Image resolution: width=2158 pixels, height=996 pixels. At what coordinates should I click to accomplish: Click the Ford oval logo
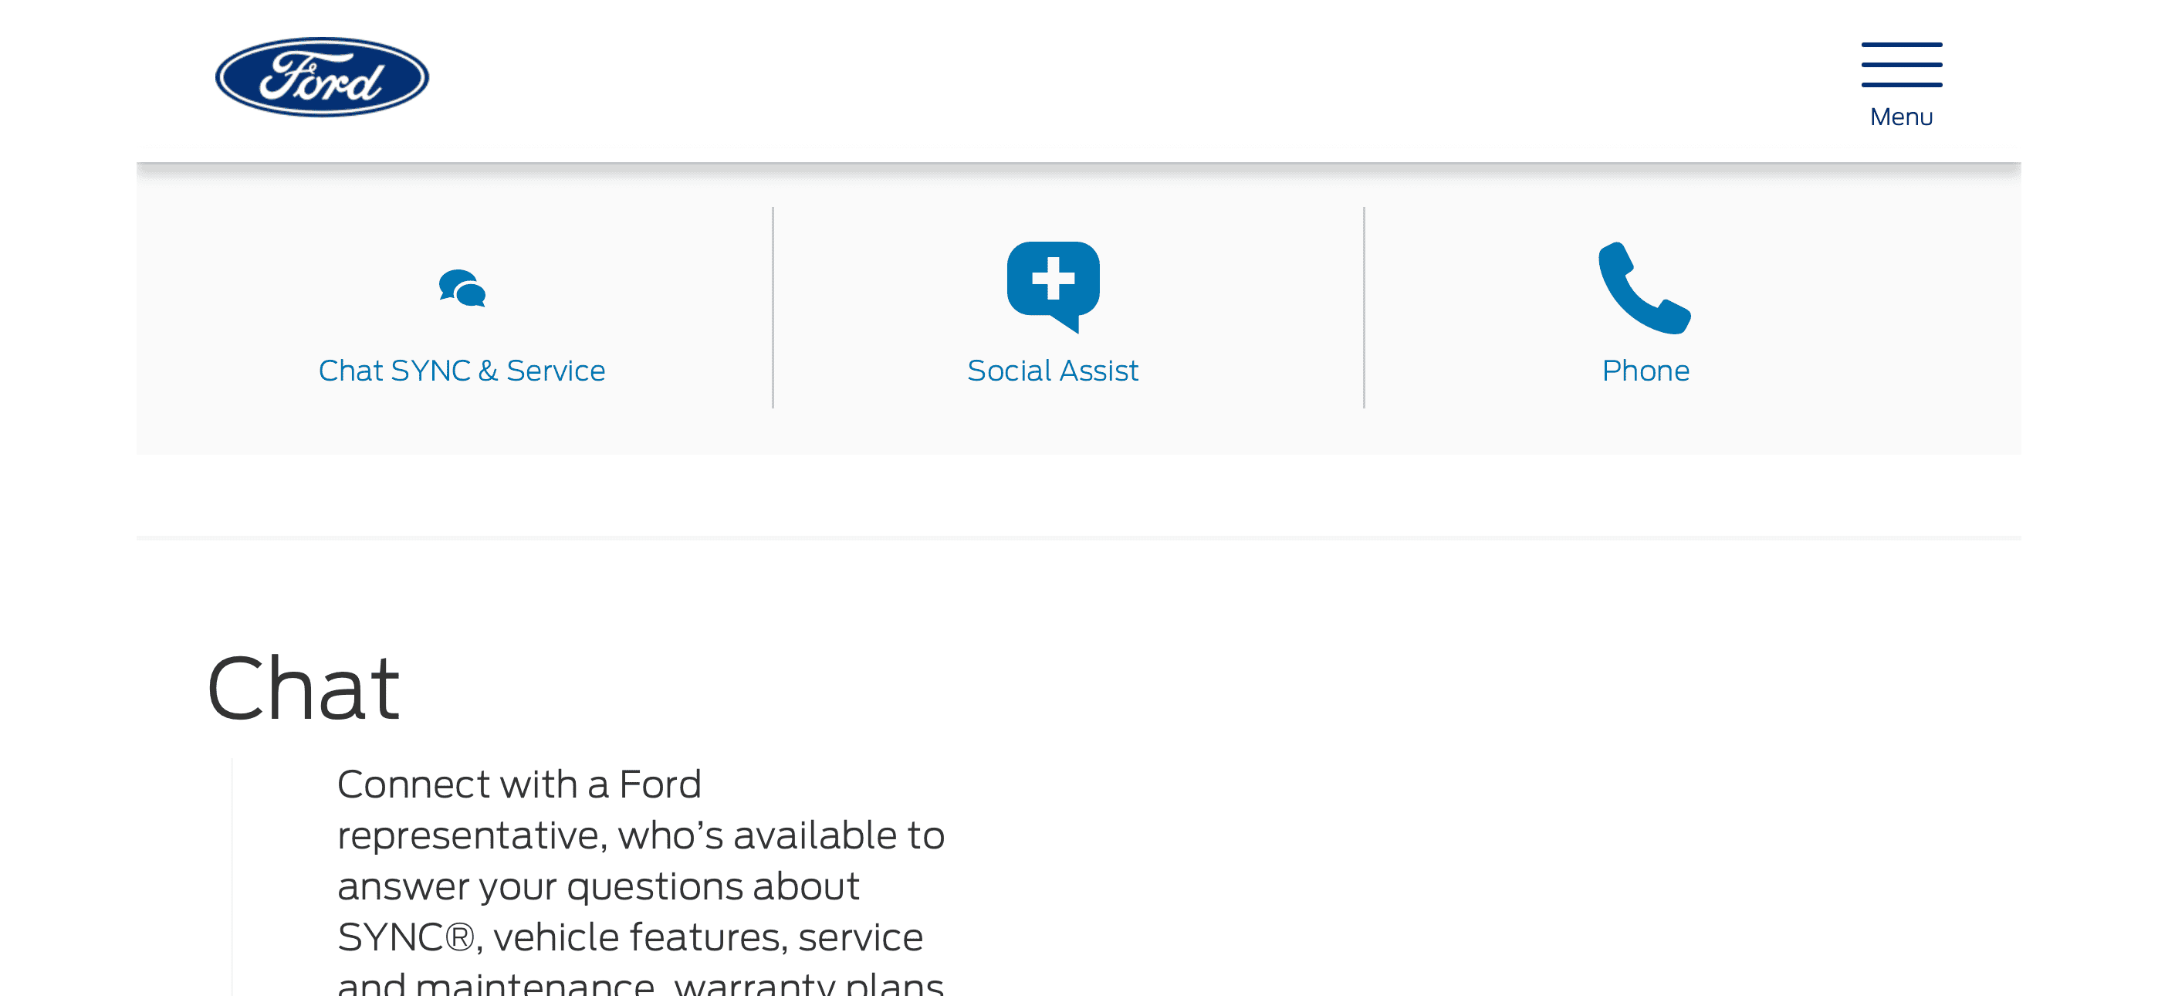322,77
